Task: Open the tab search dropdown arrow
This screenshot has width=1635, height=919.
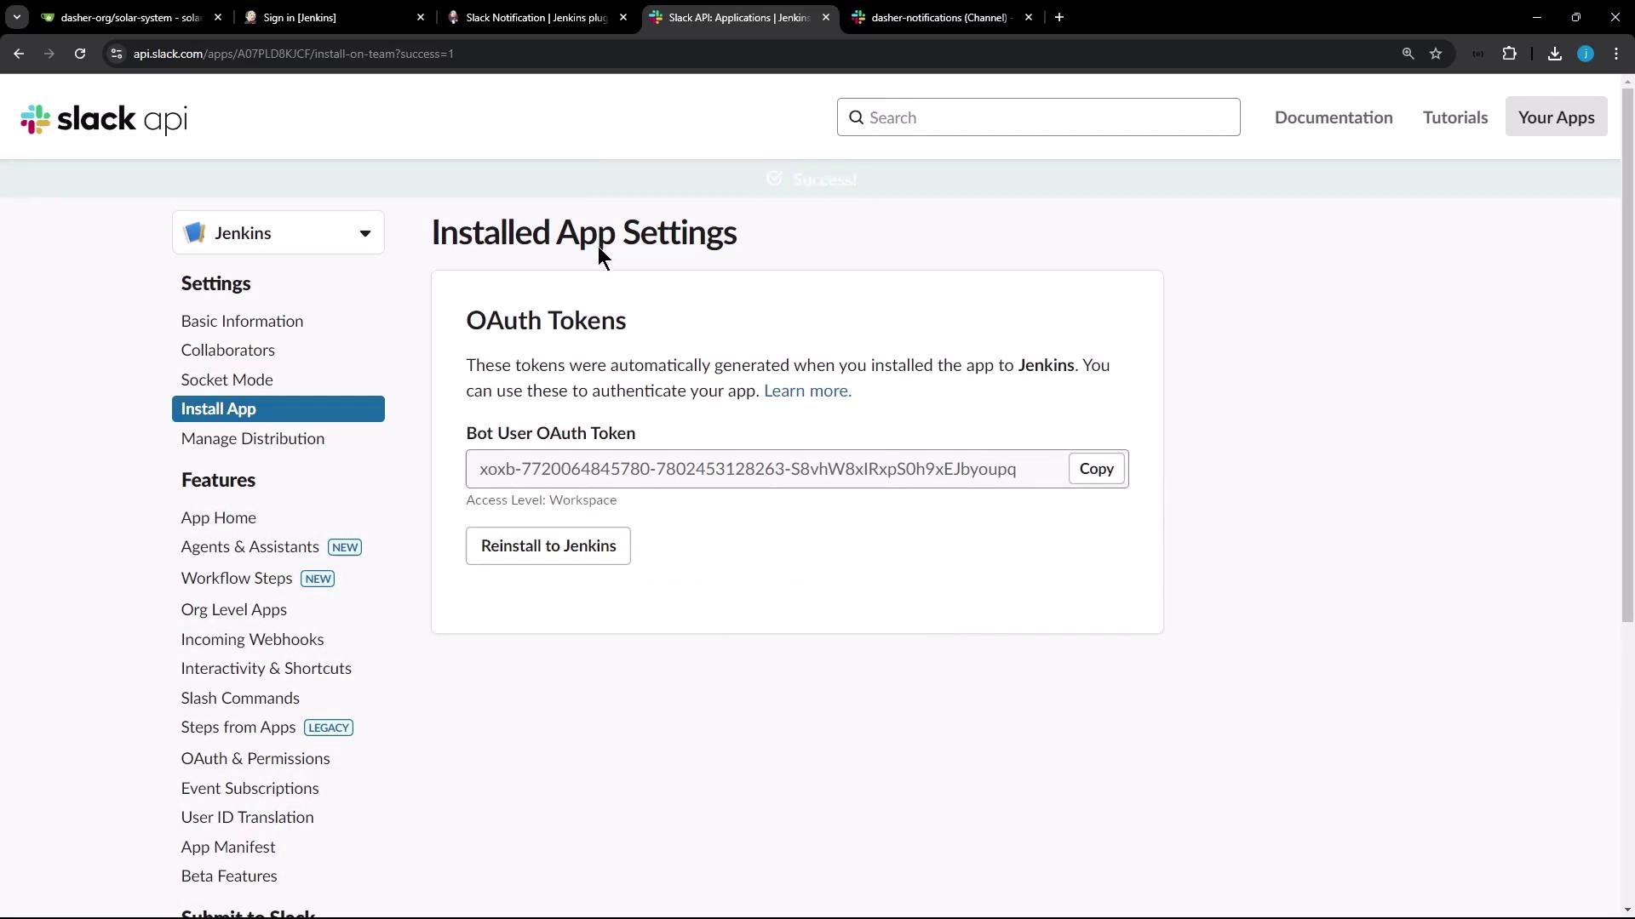Action: tap(17, 17)
